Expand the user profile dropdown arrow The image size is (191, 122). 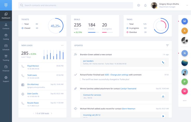187,5
